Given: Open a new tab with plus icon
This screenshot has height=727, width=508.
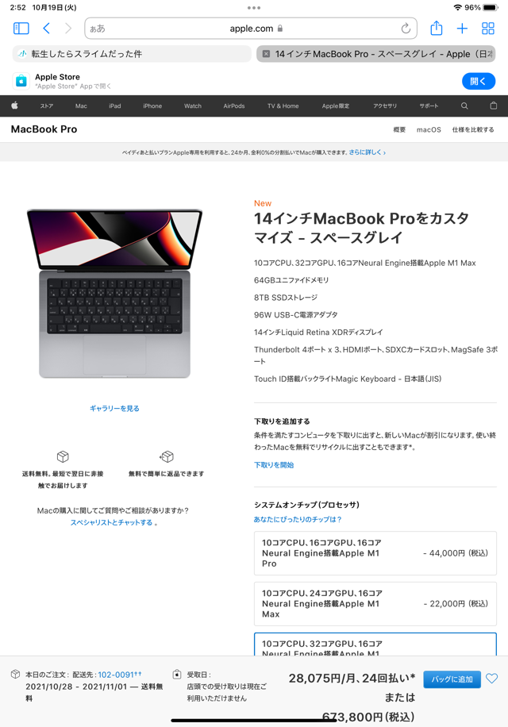Looking at the screenshot, I should click(x=462, y=29).
